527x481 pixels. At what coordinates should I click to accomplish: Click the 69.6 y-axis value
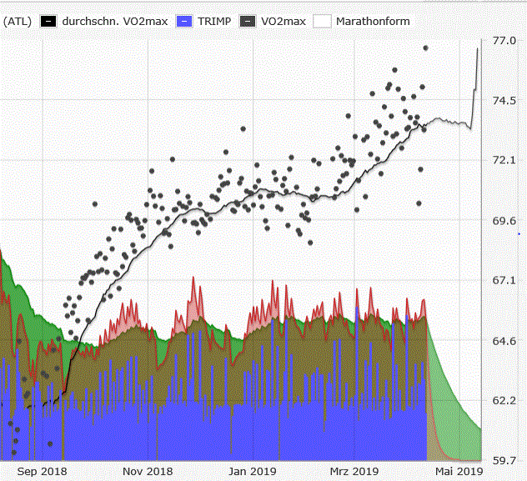(x=503, y=220)
